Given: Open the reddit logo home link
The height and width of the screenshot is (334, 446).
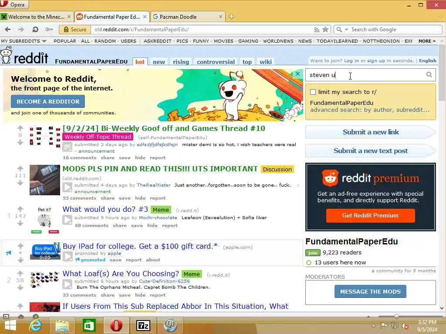Looking at the screenshot, I should tap(24, 56).
